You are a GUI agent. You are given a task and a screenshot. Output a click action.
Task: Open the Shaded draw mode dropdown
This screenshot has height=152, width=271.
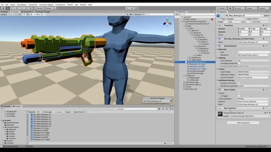click(x=8, y=14)
